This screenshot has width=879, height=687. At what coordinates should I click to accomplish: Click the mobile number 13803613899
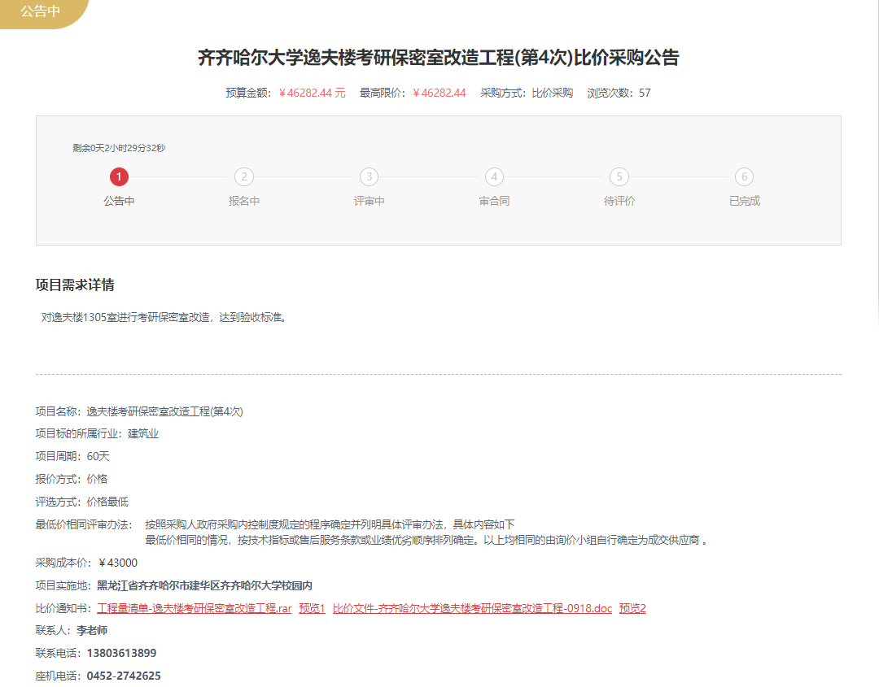(121, 653)
